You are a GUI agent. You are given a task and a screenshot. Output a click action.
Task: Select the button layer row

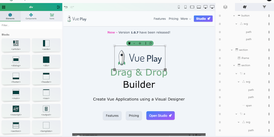pos(245,16)
